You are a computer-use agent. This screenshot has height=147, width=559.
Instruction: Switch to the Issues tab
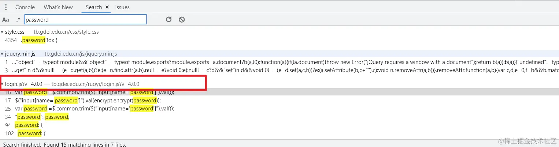122,7
